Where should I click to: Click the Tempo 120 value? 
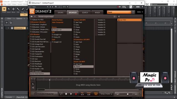pyautogui.click(x=88, y=95)
